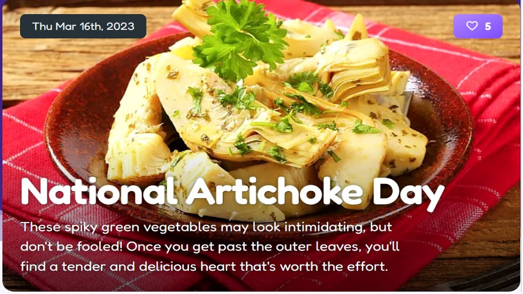
Task: Click the word National in the heading
Action: [x=99, y=191]
